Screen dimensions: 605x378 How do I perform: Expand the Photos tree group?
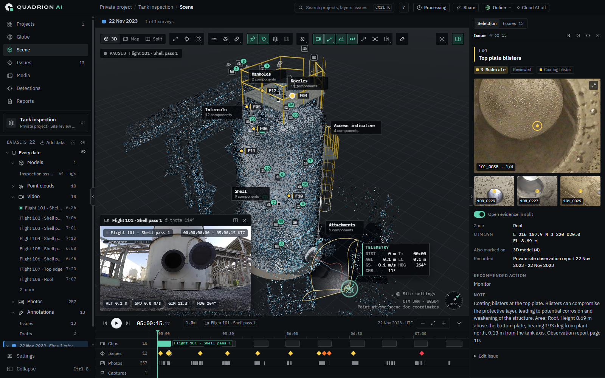click(x=13, y=302)
